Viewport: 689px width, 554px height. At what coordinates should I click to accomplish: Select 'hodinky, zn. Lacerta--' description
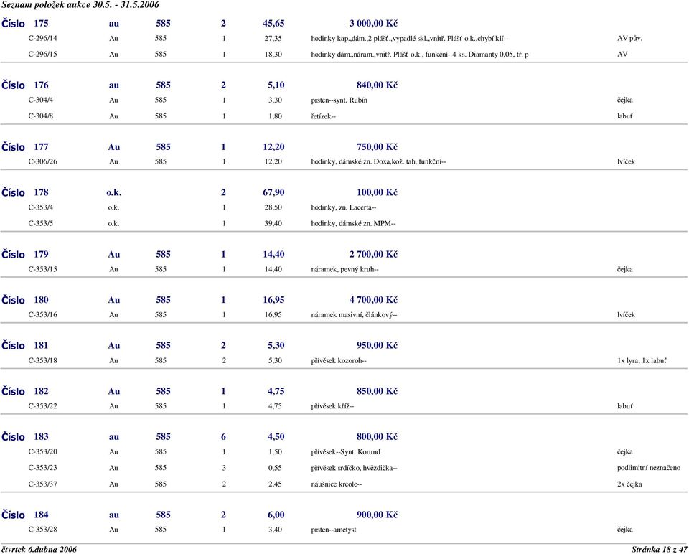[x=344, y=207]
